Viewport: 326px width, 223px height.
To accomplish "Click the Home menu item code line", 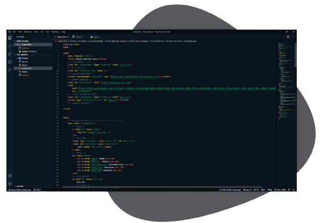I will pos(96,159).
